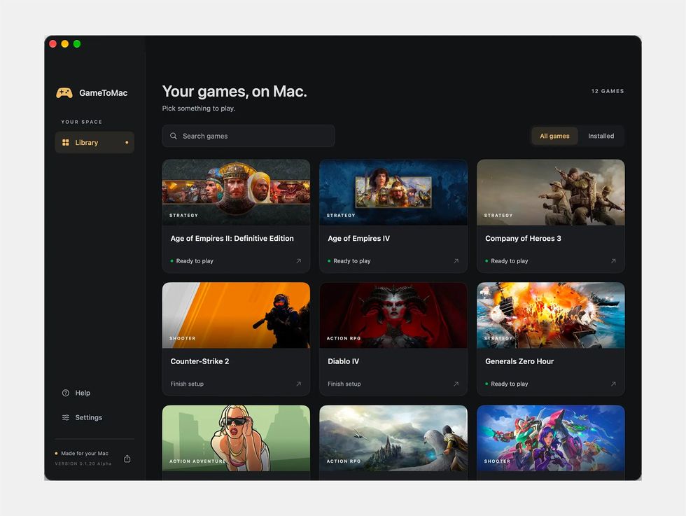Focus the Search games input field
The image size is (686, 516).
click(x=248, y=136)
